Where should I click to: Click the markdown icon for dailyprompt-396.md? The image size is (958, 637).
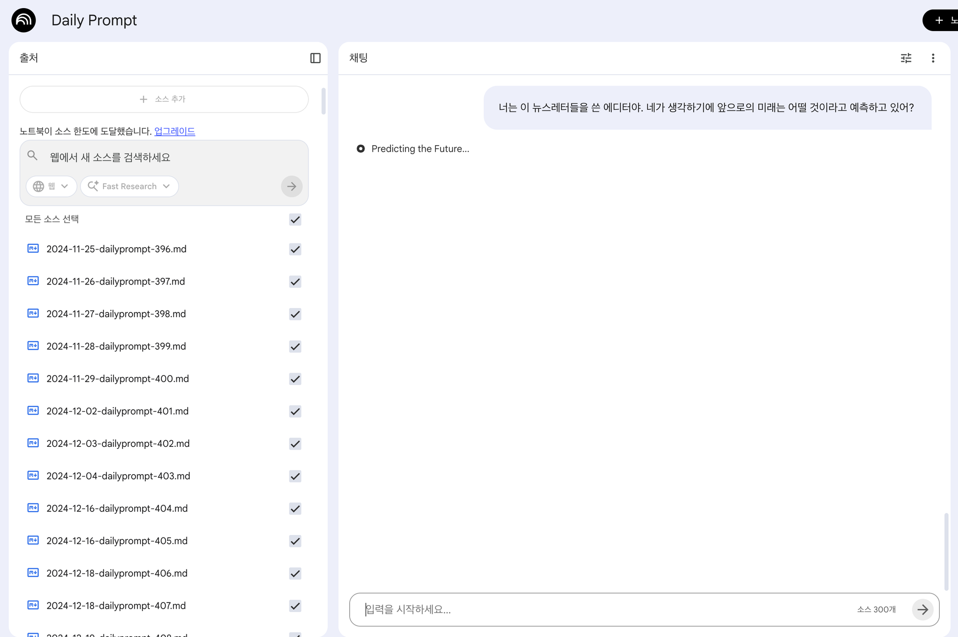tap(33, 249)
